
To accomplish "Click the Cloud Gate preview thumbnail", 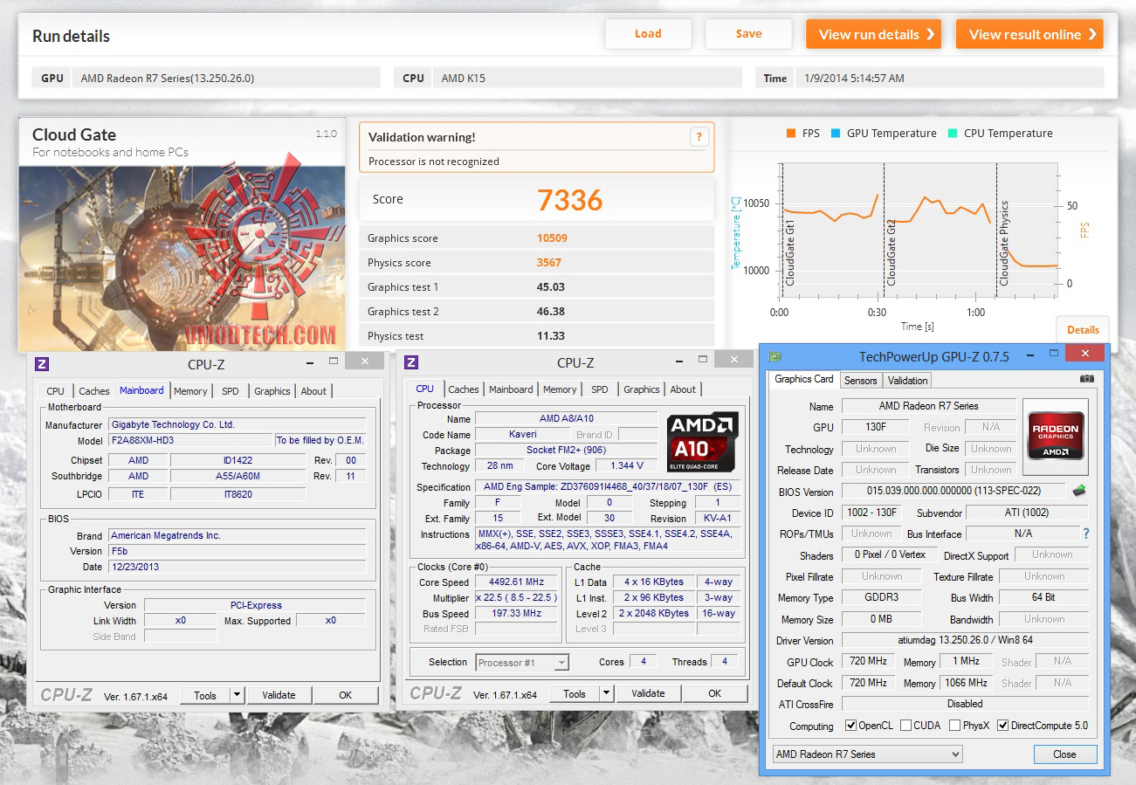I will (182, 259).
